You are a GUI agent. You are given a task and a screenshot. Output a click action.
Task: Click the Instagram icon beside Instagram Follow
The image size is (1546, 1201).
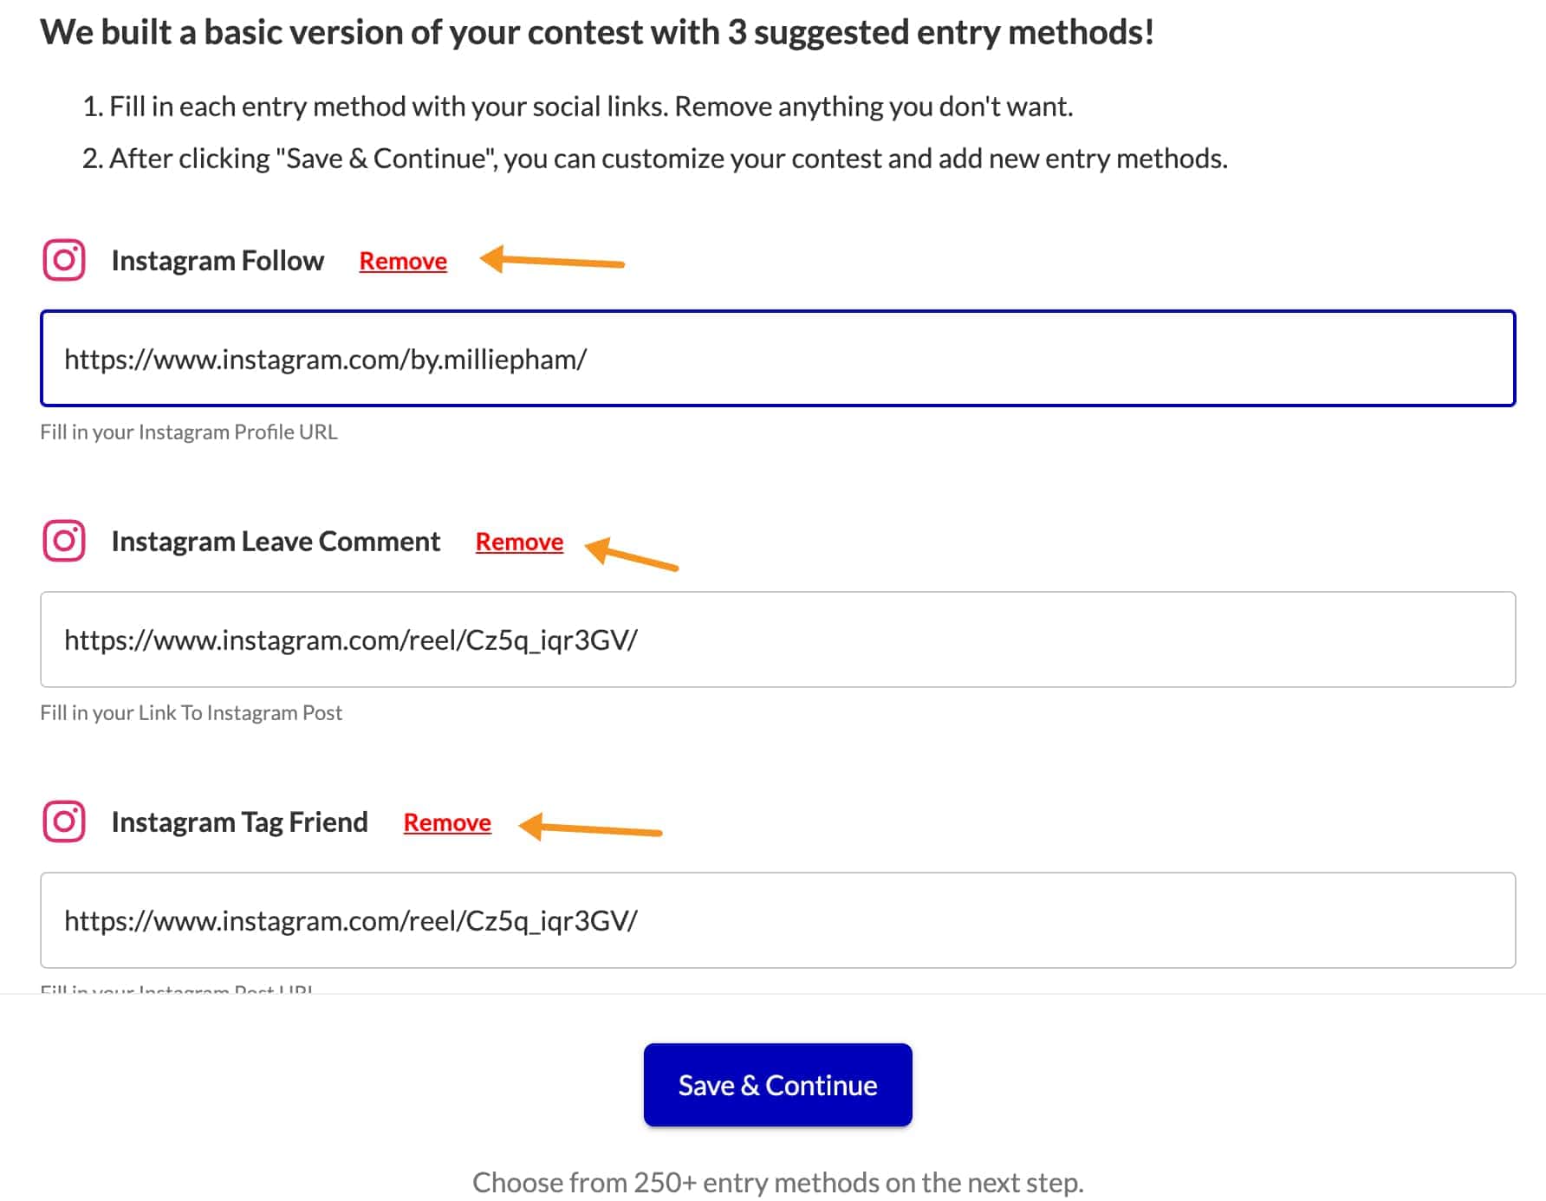(x=63, y=259)
